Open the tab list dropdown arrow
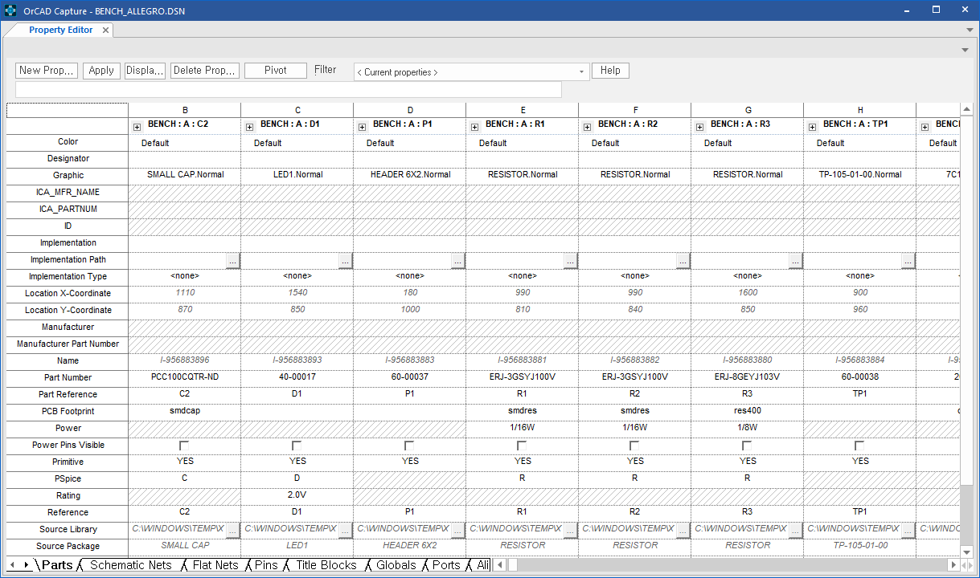The image size is (980, 578). click(970, 30)
